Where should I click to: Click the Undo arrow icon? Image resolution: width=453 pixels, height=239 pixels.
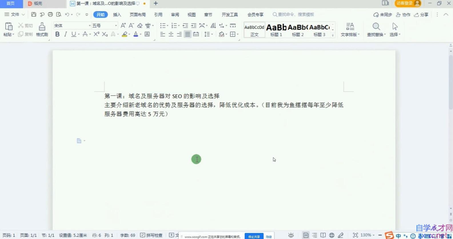(x=67, y=15)
